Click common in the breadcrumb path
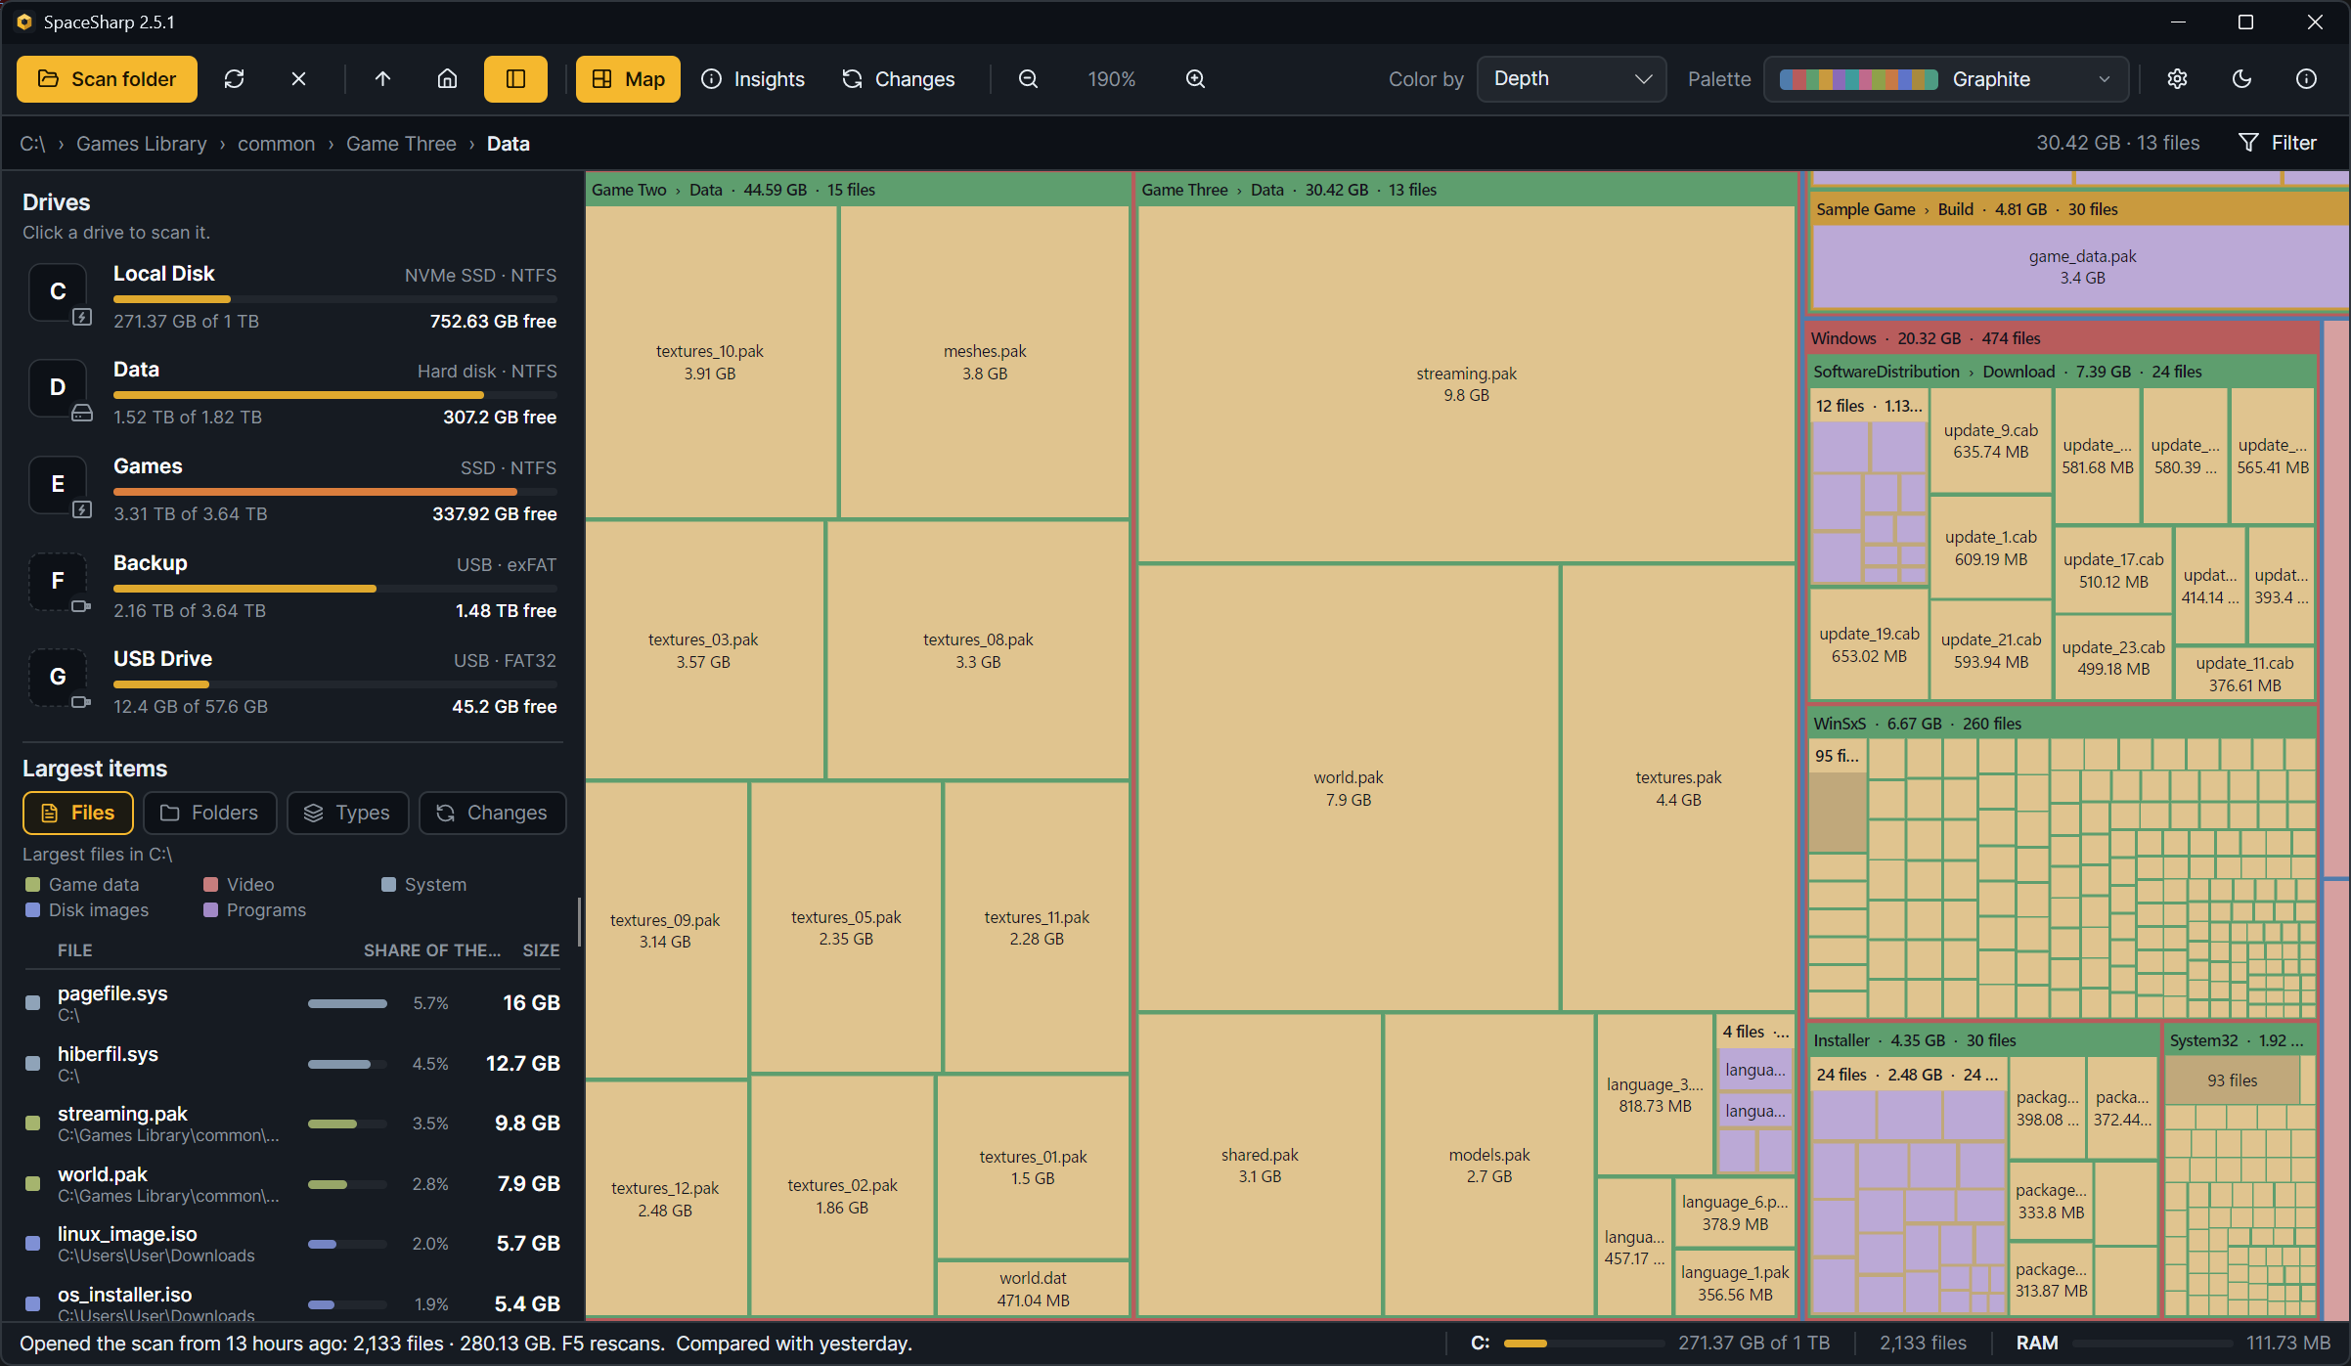This screenshot has width=2351, height=1366. 276,144
